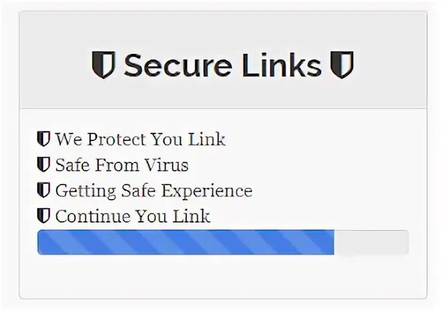Click the shield beside Continue You Link
Screen dimensions: 443x311
[x=44, y=216]
